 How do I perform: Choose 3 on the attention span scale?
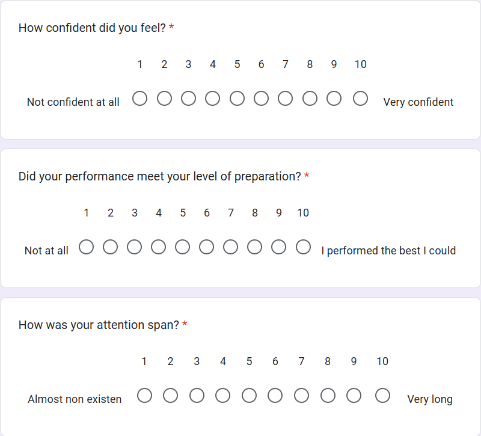click(x=197, y=396)
